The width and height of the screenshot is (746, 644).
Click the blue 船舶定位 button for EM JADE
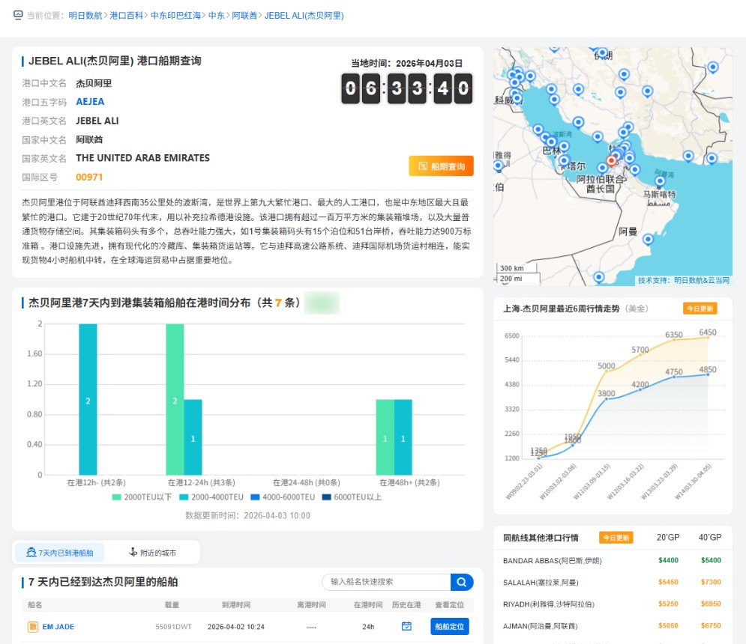(449, 627)
